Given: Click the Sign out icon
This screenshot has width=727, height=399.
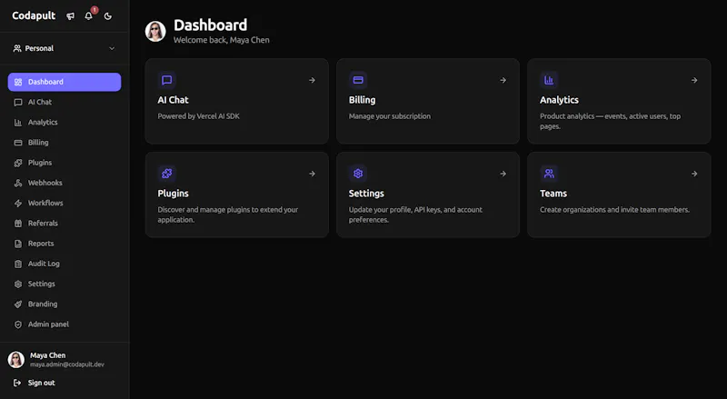Looking at the screenshot, I should 17,383.
